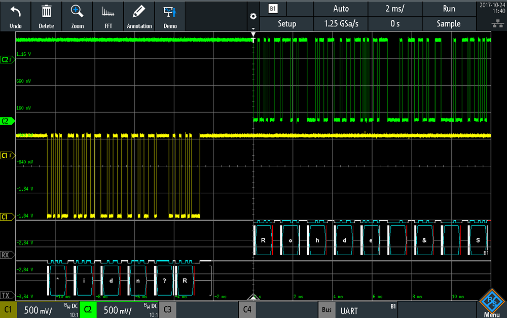
Task: Open the FFT spectrum function
Action: (x=108, y=16)
